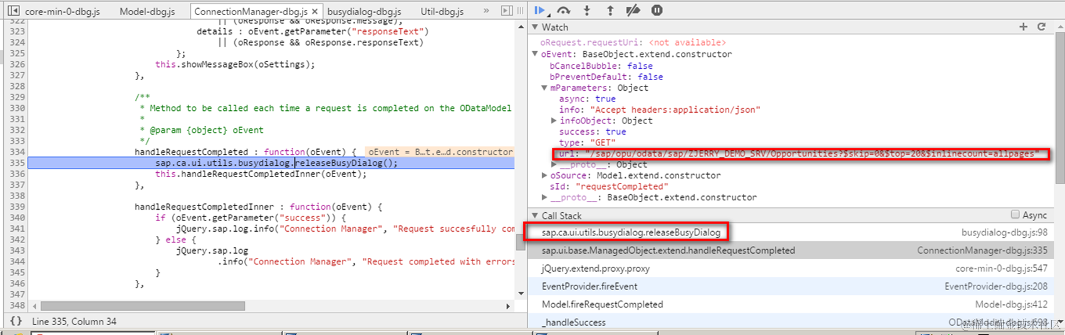Click cursor position Line 335, Column 34
The width and height of the screenshot is (1065, 335).
[74, 321]
